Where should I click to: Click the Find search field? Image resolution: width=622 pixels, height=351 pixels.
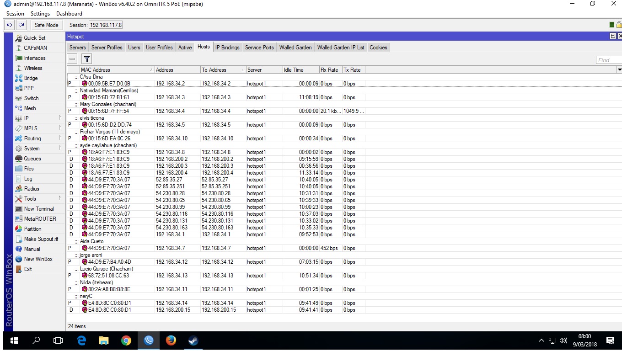click(x=609, y=60)
